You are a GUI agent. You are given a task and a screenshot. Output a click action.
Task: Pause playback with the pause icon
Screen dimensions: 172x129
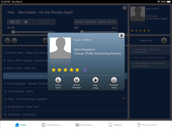tap(31, 22)
